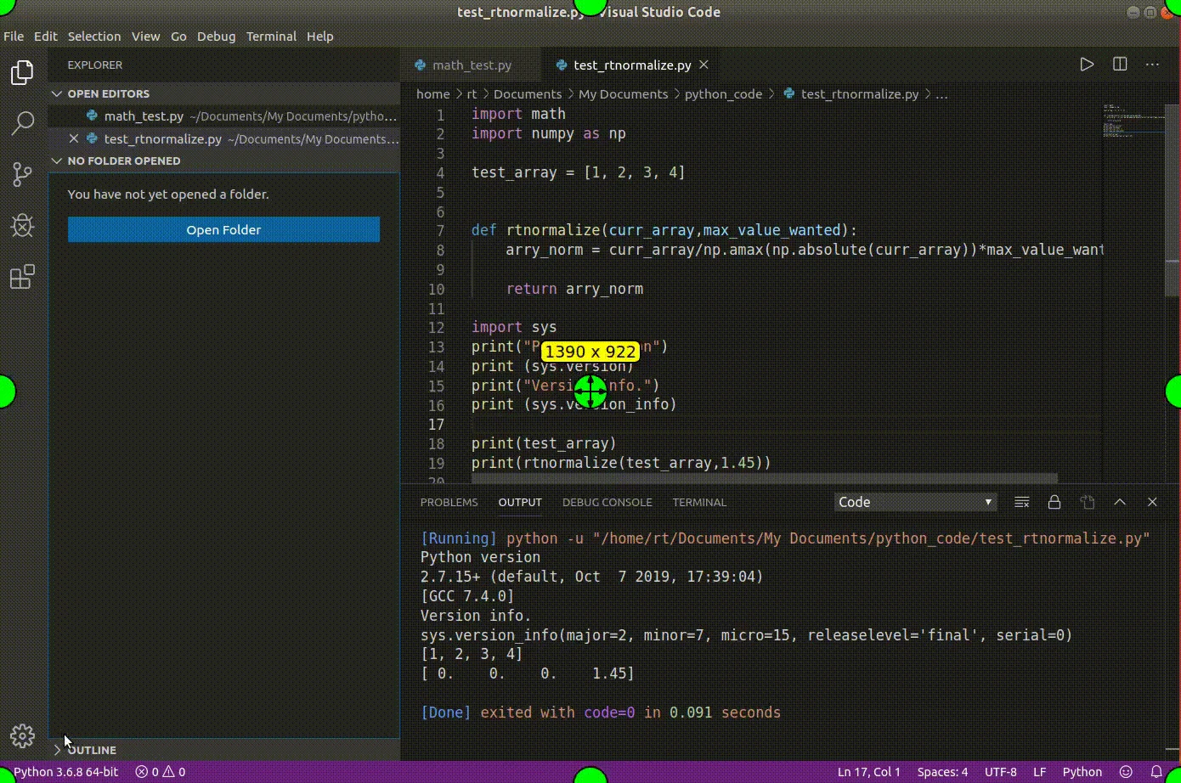The width and height of the screenshot is (1181, 783).
Task: Switch to the Debug Console tab
Action: pyautogui.click(x=607, y=502)
